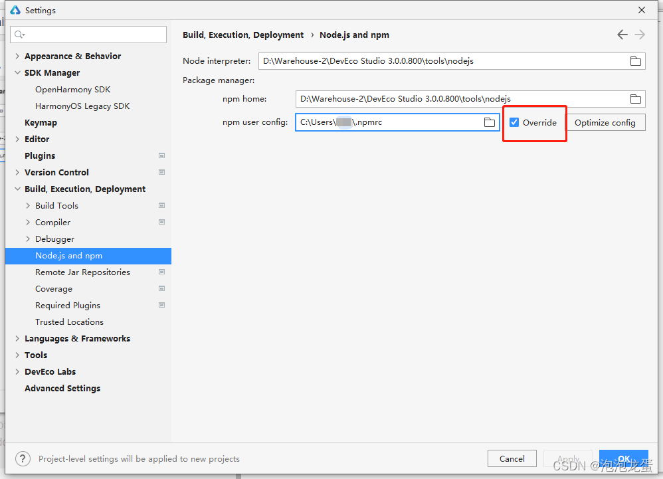Open the Coverage settings
Image resolution: width=663 pixels, height=479 pixels.
pos(54,289)
